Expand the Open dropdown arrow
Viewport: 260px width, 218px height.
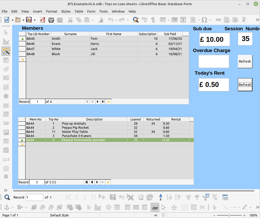(23, 20)
